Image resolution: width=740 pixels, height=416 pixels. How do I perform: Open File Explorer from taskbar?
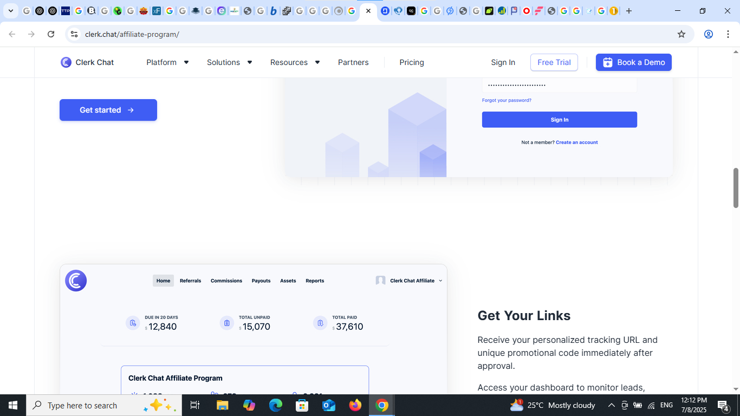(x=223, y=405)
